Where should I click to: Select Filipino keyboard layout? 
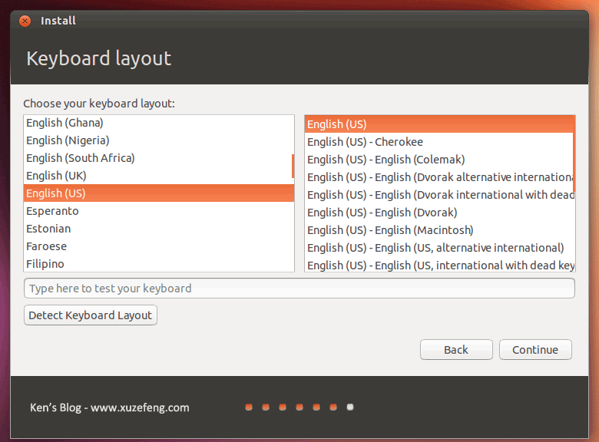point(158,264)
